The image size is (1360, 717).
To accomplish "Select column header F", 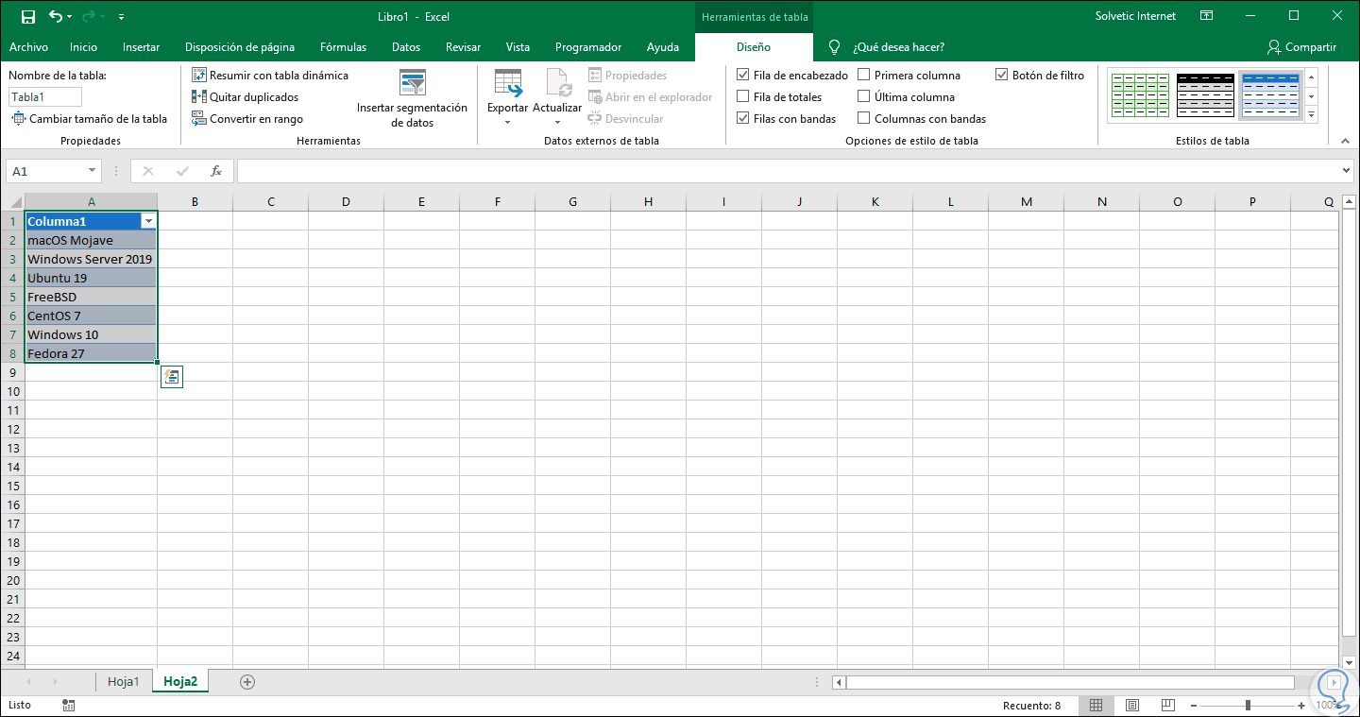I will tap(497, 201).
